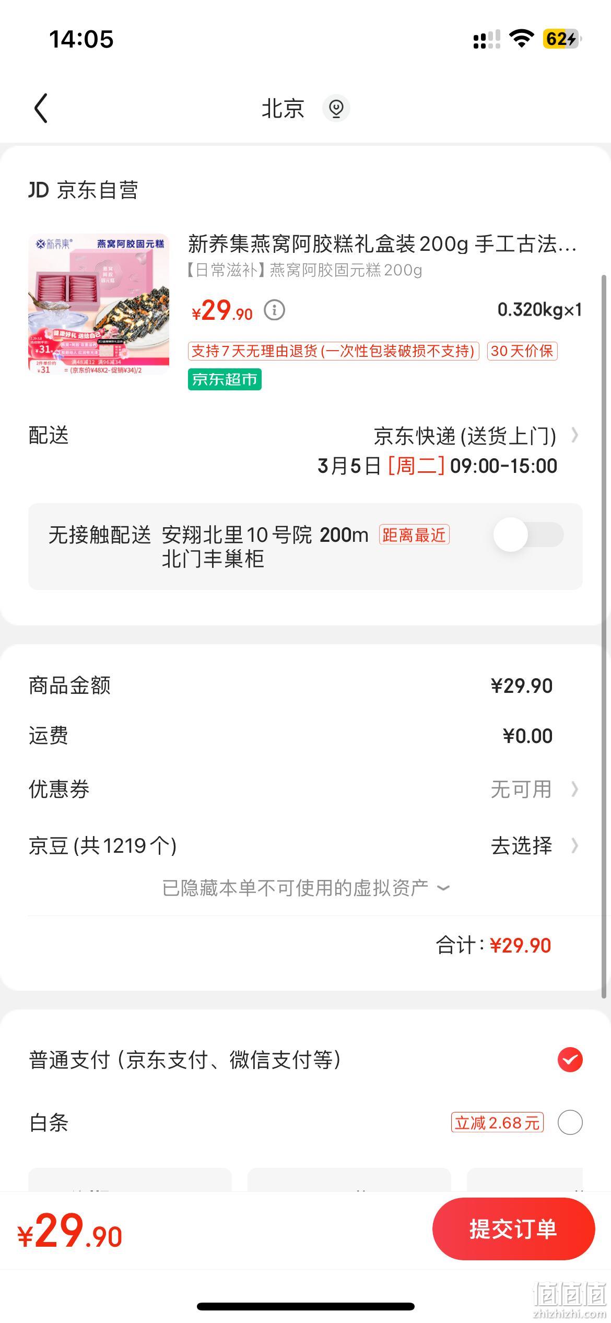The width and height of the screenshot is (611, 1323).
Task: Submit order with 提交订单 button
Action: pyautogui.click(x=513, y=1229)
